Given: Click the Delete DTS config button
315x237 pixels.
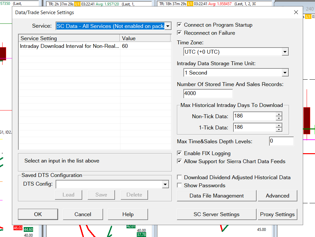Looking at the screenshot, I should [134, 195].
